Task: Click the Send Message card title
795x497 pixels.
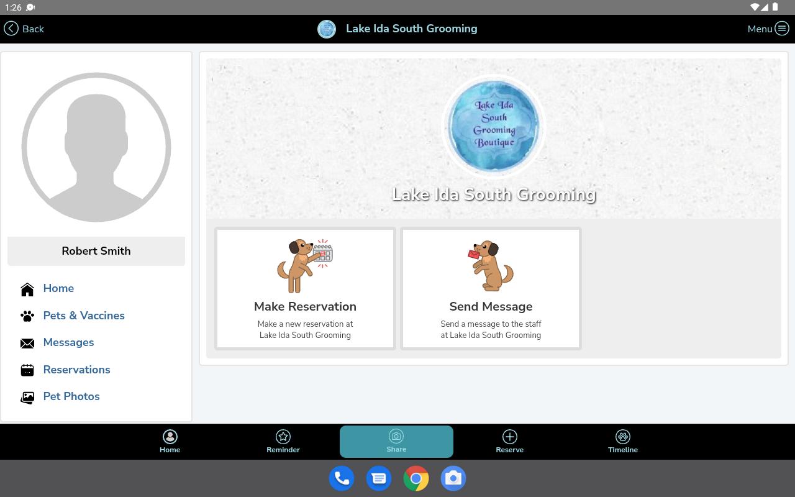Action: [x=491, y=306]
